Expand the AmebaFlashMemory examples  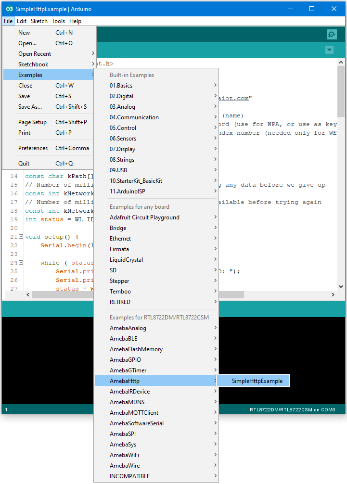point(156,349)
